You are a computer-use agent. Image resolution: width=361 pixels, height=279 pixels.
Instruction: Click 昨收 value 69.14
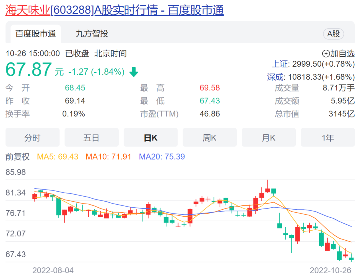(x=75, y=101)
